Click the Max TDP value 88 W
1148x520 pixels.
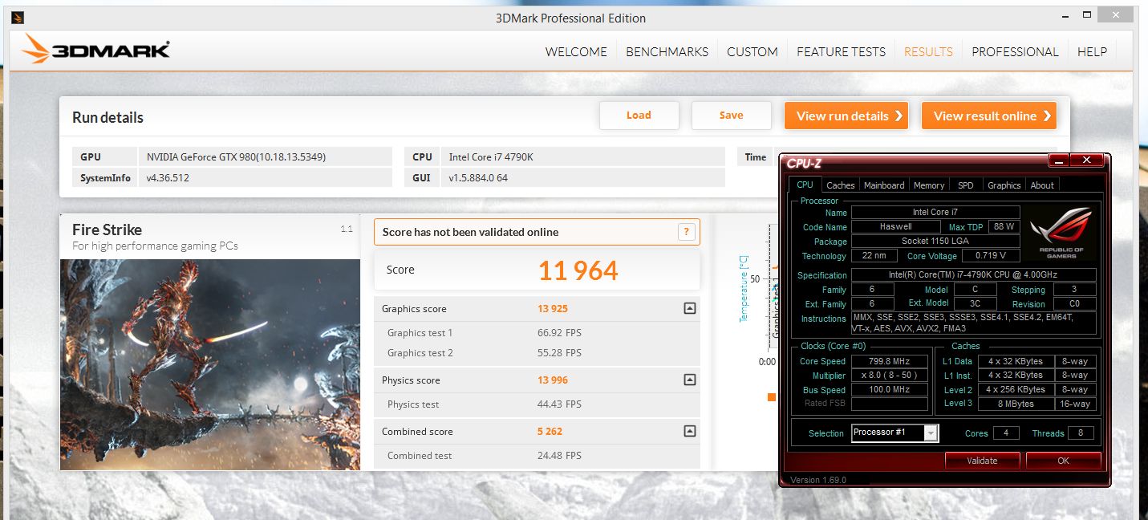(x=1004, y=227)
